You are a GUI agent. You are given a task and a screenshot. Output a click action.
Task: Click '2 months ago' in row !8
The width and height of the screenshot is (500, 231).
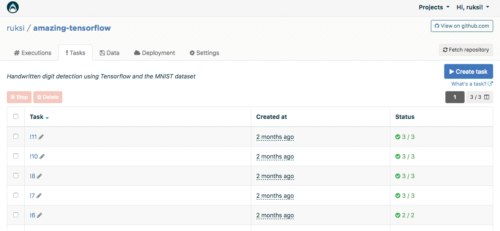click(x=275, y=176)
